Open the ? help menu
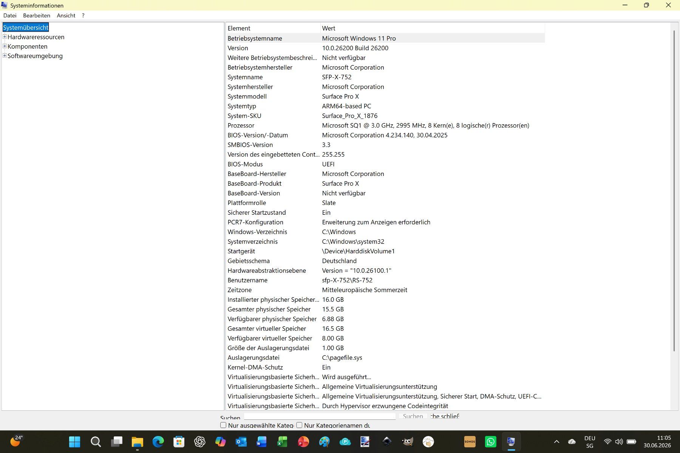 (x=83, y=15)
